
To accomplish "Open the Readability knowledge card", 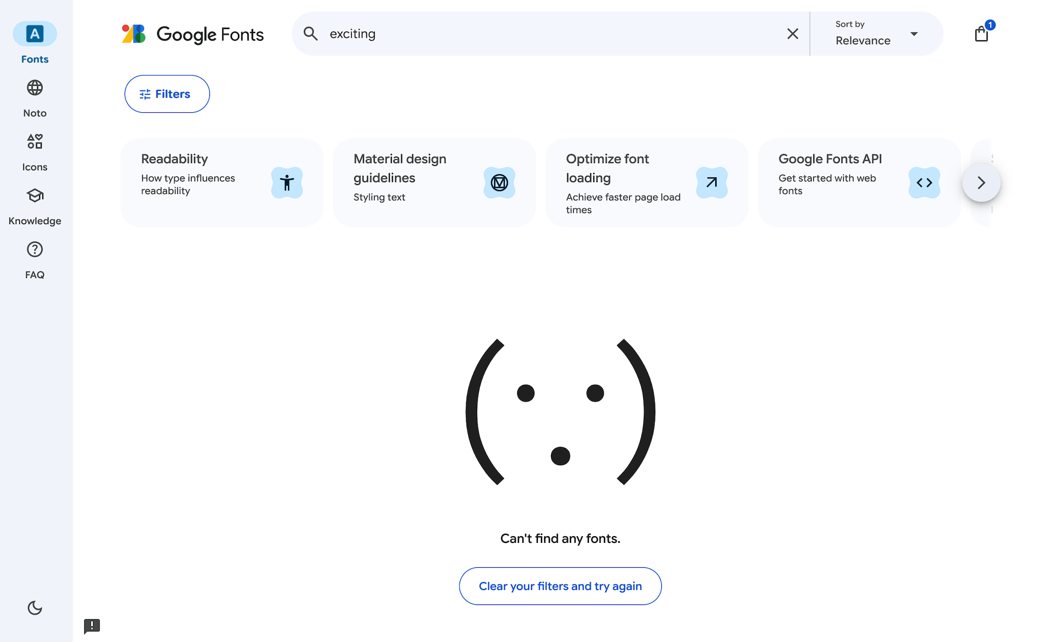I will click(x=222, y=182).
